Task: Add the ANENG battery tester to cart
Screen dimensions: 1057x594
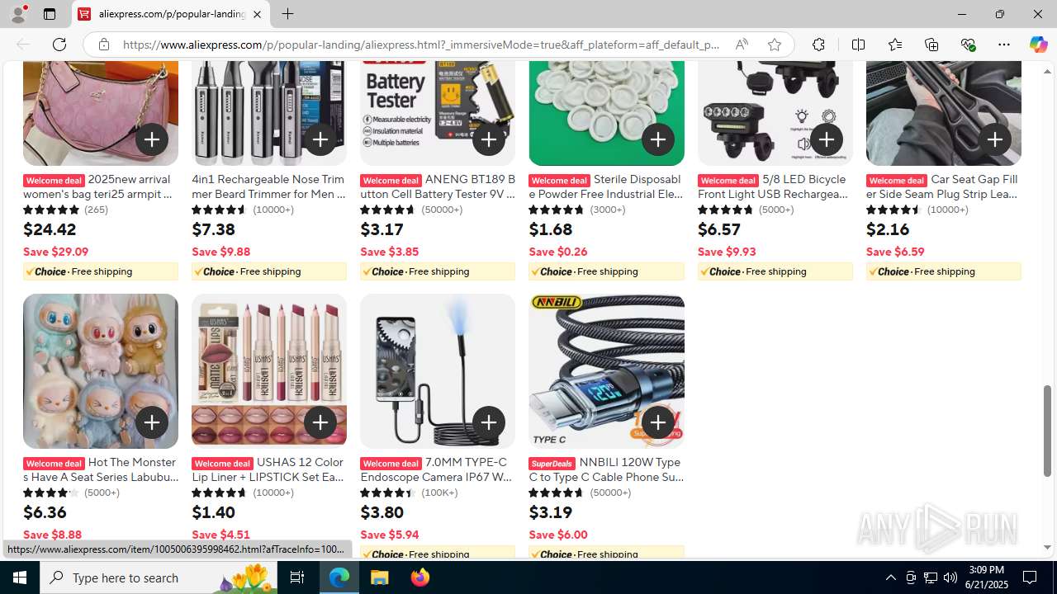Action: (489, 139)
